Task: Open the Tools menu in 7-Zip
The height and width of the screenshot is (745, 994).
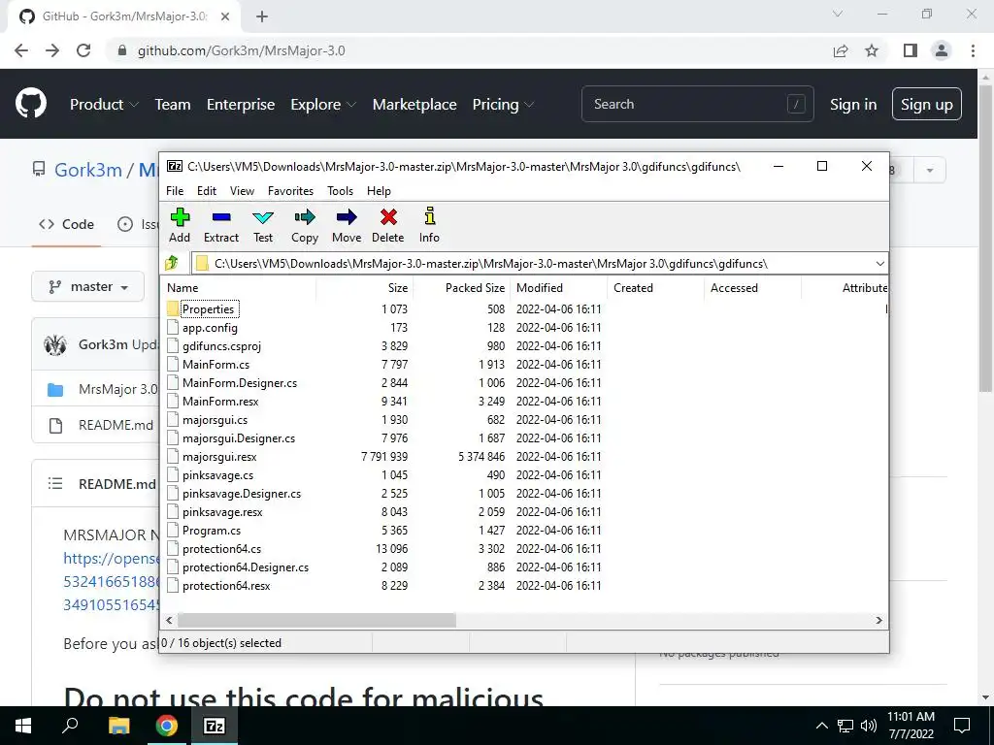Action: [x=340, y=191]
